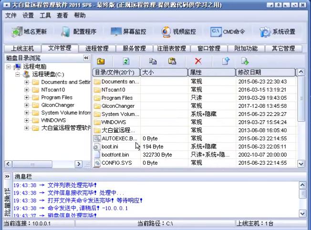Click the AUTOEXEC.BAT file icon
Screen dimensions: 311x230
tap(97, 138)
